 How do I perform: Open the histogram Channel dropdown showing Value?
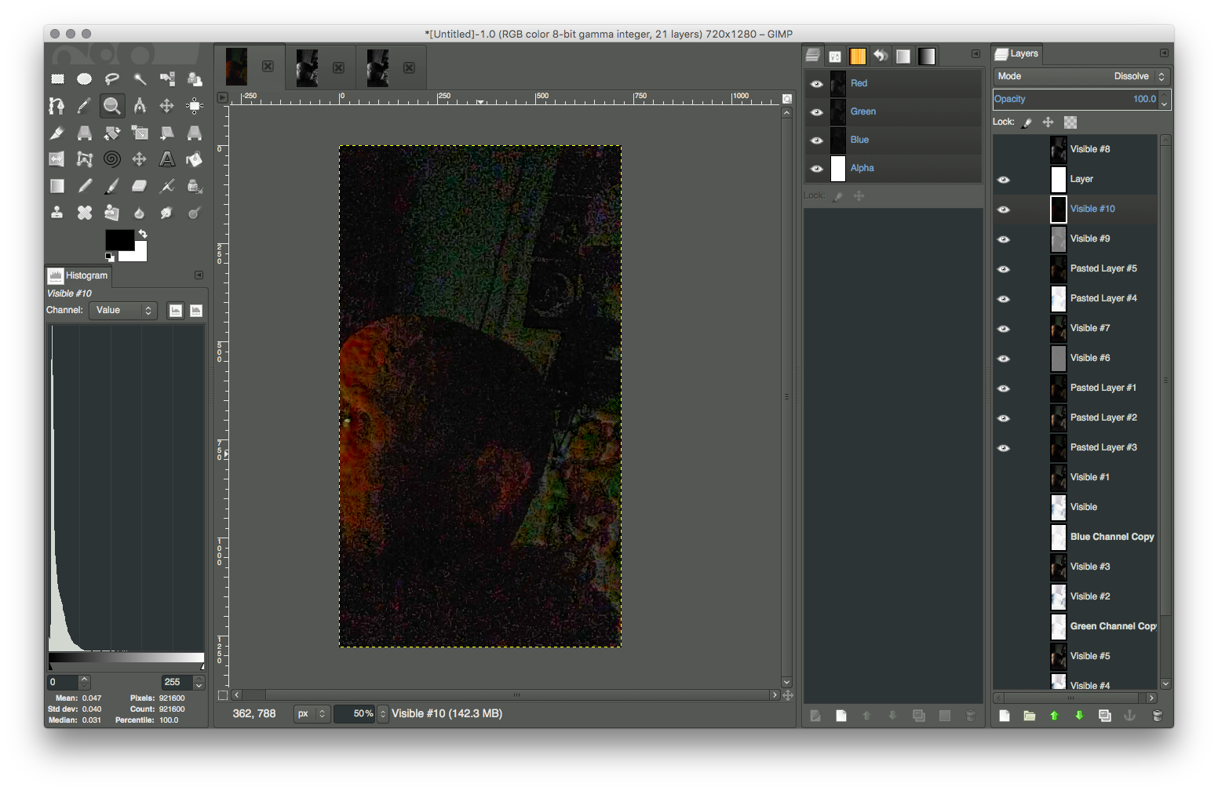coord(123,311)
